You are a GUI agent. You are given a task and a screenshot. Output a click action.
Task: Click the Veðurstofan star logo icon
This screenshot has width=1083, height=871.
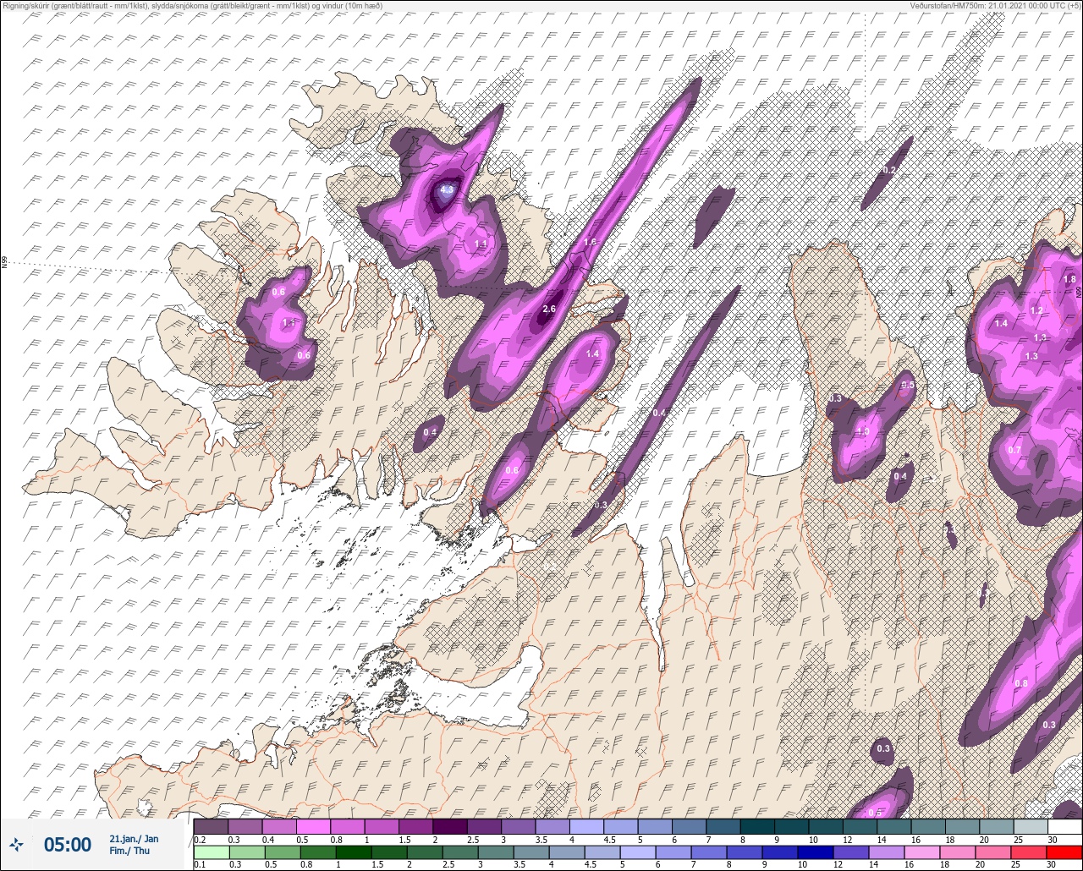click(x=17, y=844)
